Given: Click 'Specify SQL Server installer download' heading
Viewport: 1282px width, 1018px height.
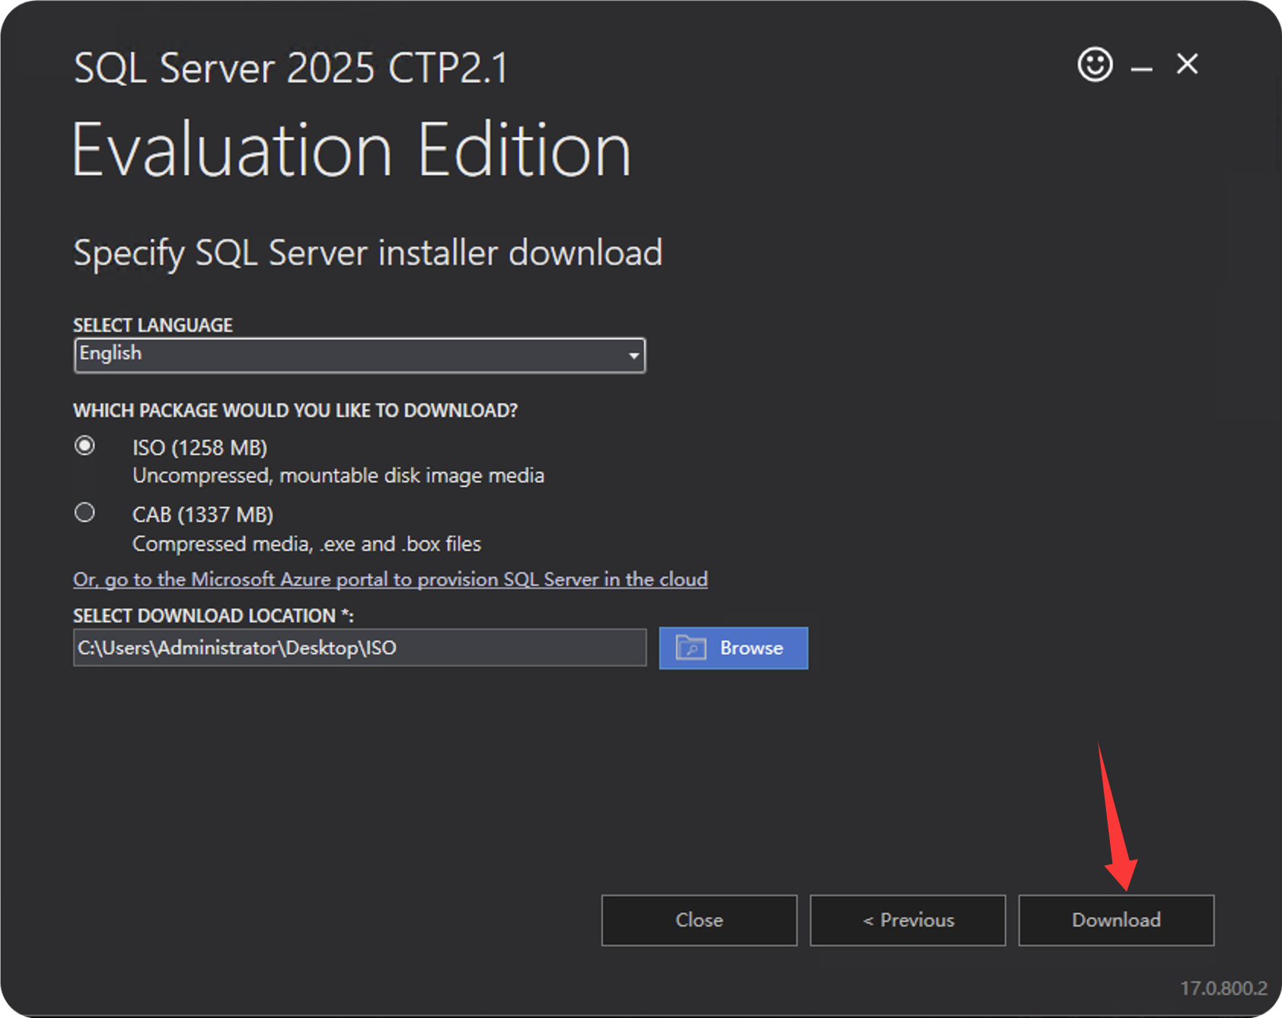Looking at the screenshot, I should (368, 253).
